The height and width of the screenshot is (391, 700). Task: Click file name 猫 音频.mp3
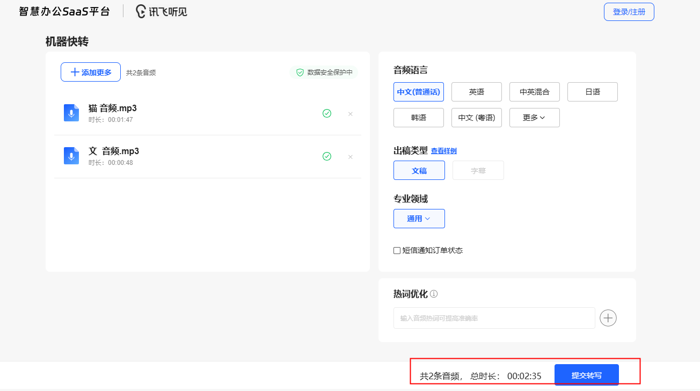pos(113,108)
